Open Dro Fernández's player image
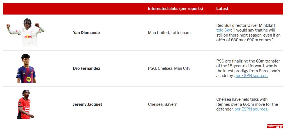The image size is (286, 132). point(26,68)
